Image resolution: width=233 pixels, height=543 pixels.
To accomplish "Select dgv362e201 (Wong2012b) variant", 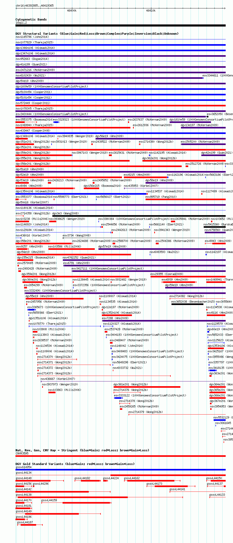I will 159,158.
